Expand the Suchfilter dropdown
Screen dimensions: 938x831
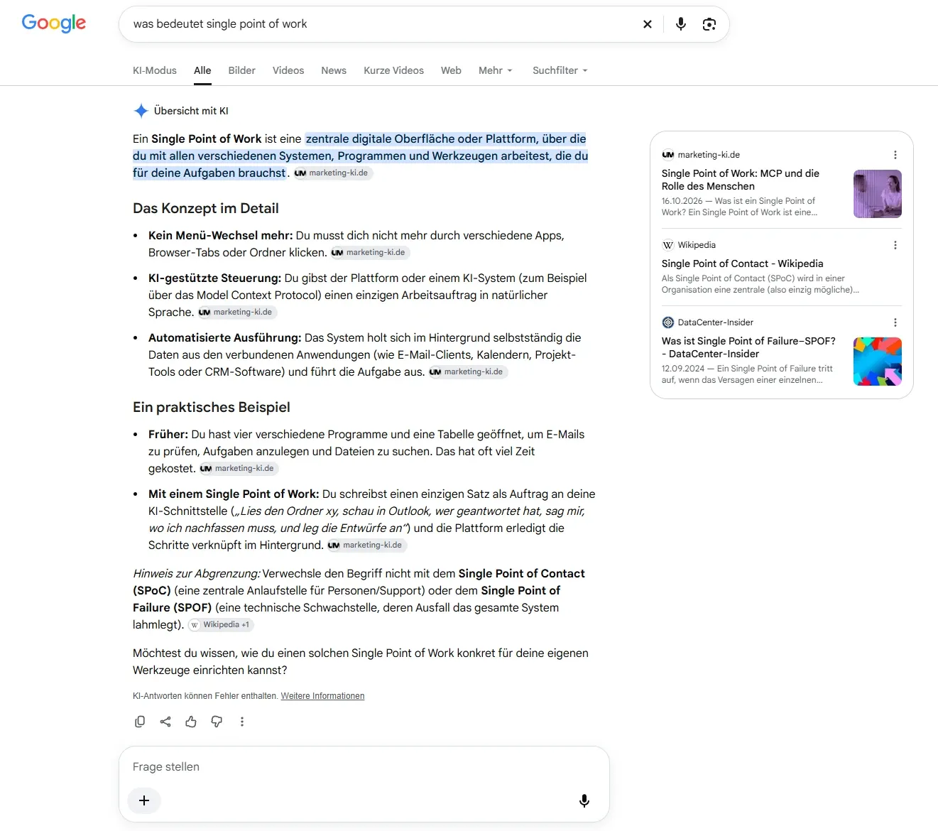560,70
